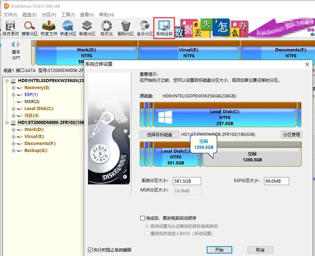Expand the Local Disk(C:) tree node

tap(13, 109)
